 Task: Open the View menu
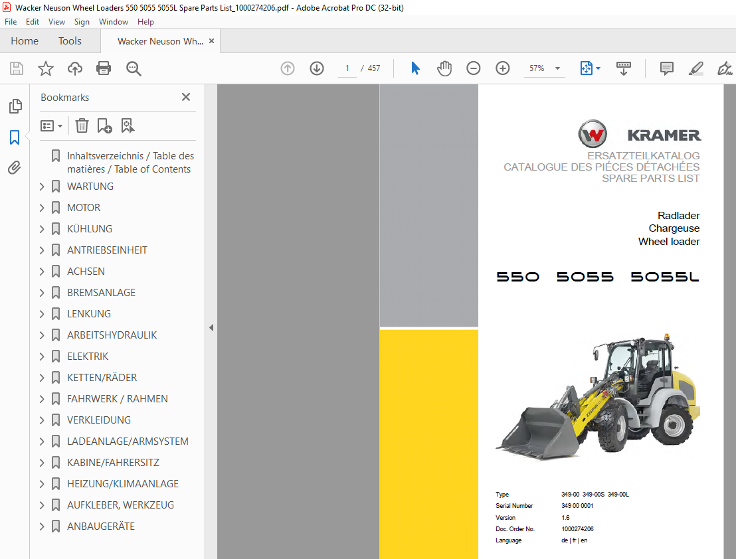pyautogui.click(x=57, y=22)
